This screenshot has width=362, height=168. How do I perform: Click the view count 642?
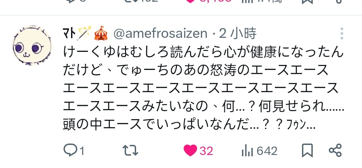pyautogui.click(x=267, y=151)
